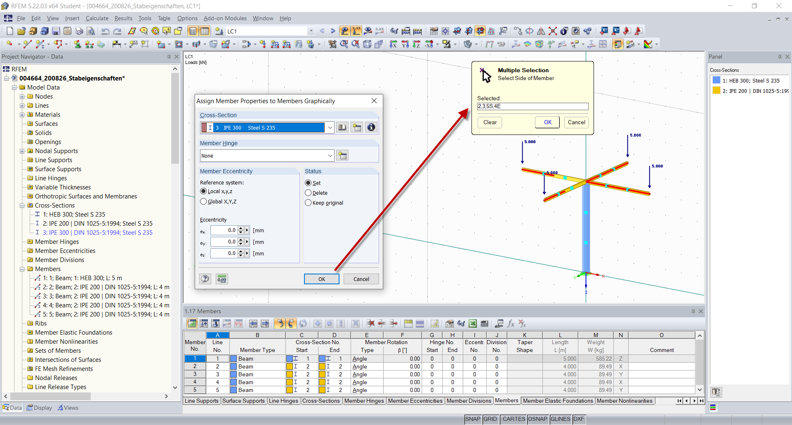Toggle GRID in the status bar
Image resolution: width=792 pixels, height=425 pixels.
click(x=490, y=419)
